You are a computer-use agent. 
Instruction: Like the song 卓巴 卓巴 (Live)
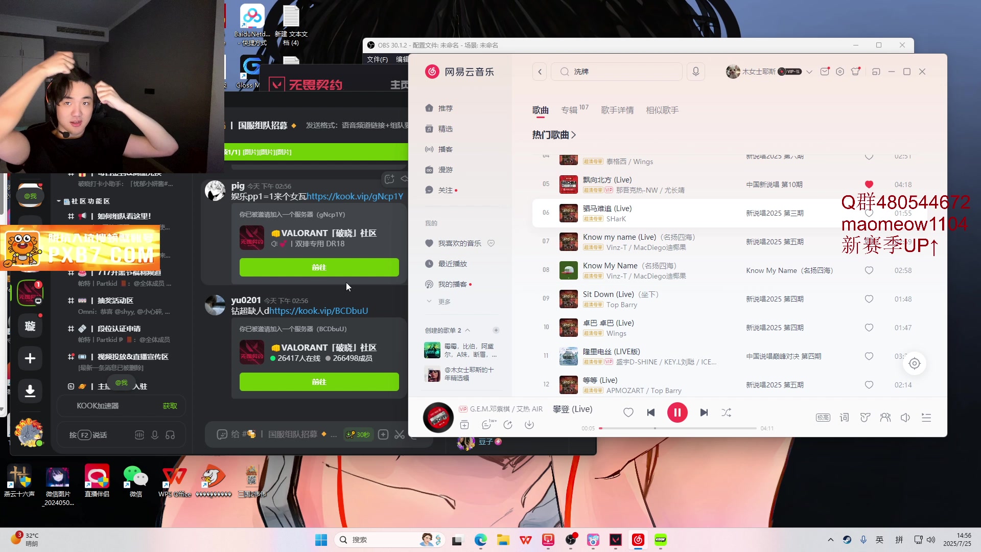click(869, 328)
